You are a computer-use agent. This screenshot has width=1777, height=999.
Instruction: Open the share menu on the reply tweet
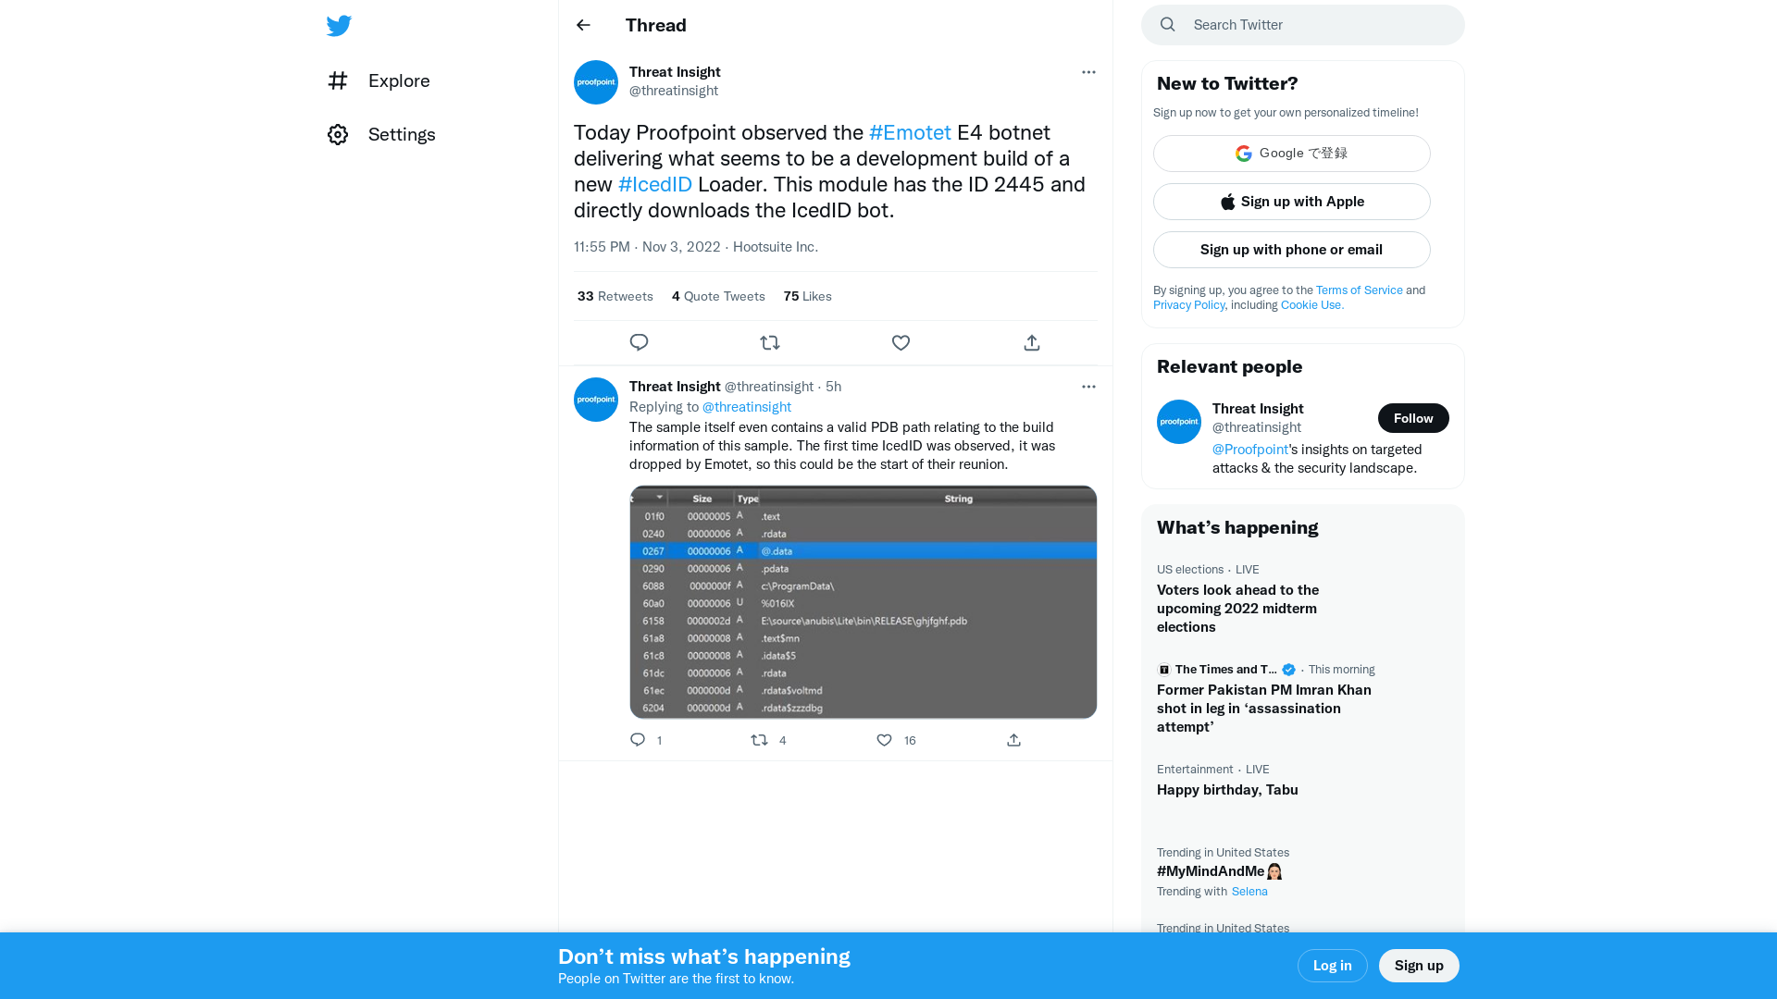pos(1013,740)
